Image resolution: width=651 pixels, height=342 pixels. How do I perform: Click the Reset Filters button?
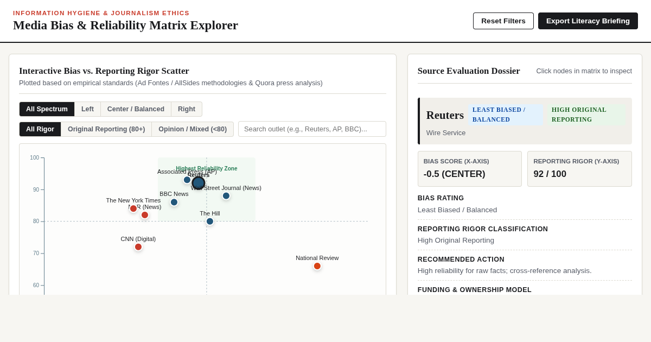(503, 21)
